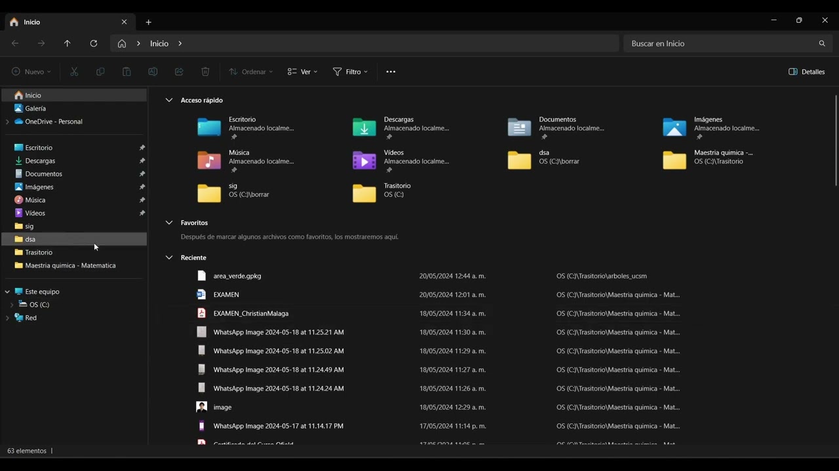Image resolution: width=839 pixels, height=471 pixels.
Task: Open Escritorio folder icon in Acceso rápido
Action: (209, 127)
